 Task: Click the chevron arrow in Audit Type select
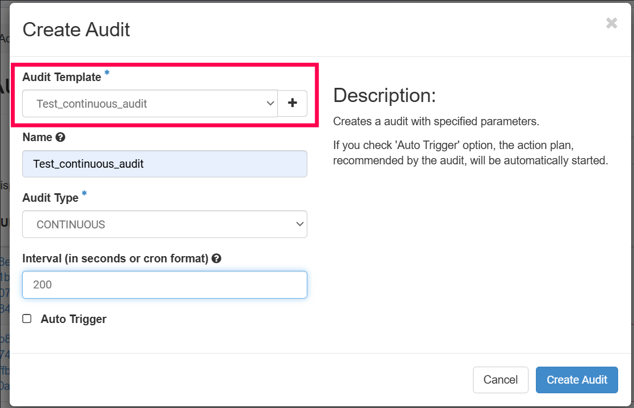299,224
